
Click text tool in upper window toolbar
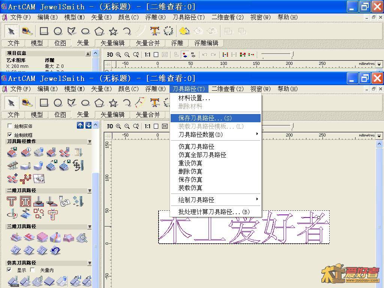click(x=155, y=31)
